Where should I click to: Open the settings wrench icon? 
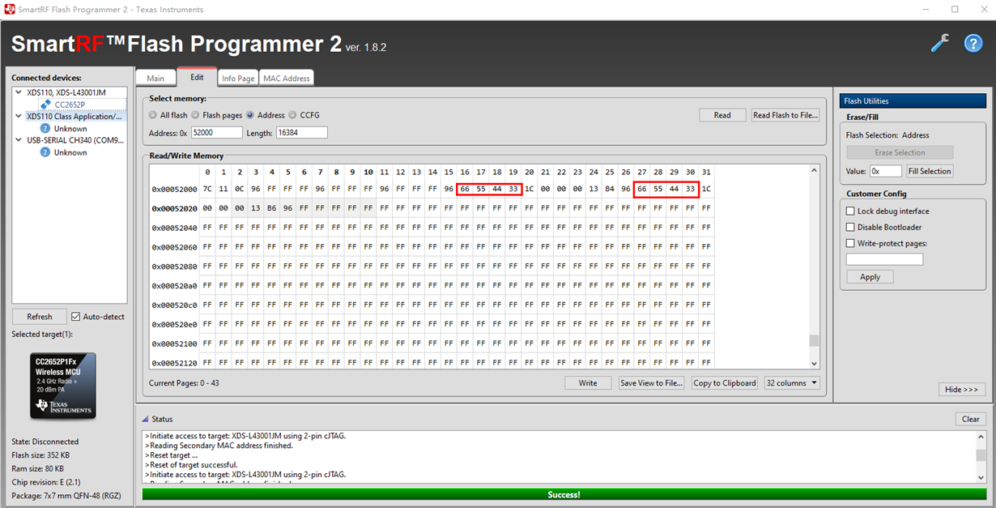(939, 43)
